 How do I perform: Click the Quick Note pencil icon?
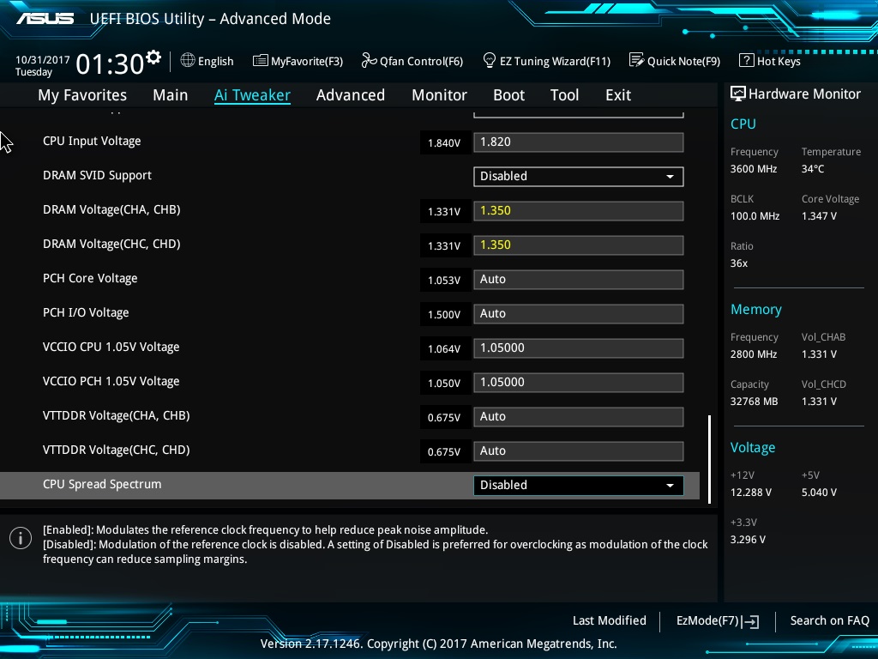(637, 60)
